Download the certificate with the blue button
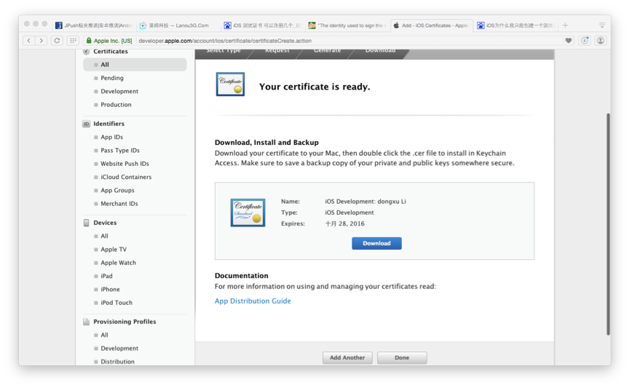630x388 pixels. [377, 243]
